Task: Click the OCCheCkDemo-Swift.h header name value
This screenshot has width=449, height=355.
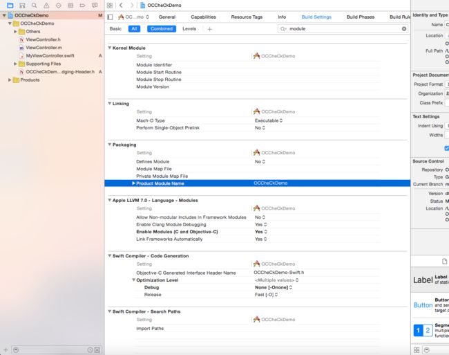Action: click(279, 273)
